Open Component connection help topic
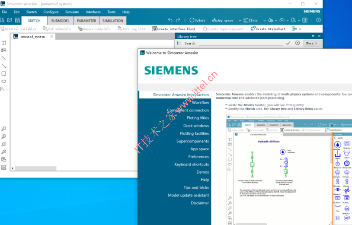The image size is (352, 225). tap(188, 110)
